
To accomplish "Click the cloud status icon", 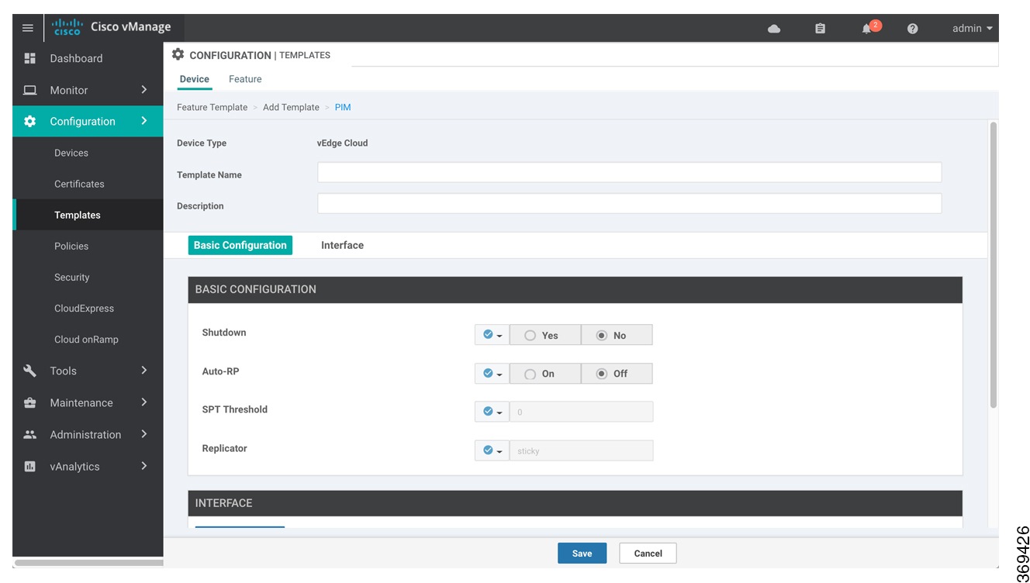I will click(x=774, y=28).
